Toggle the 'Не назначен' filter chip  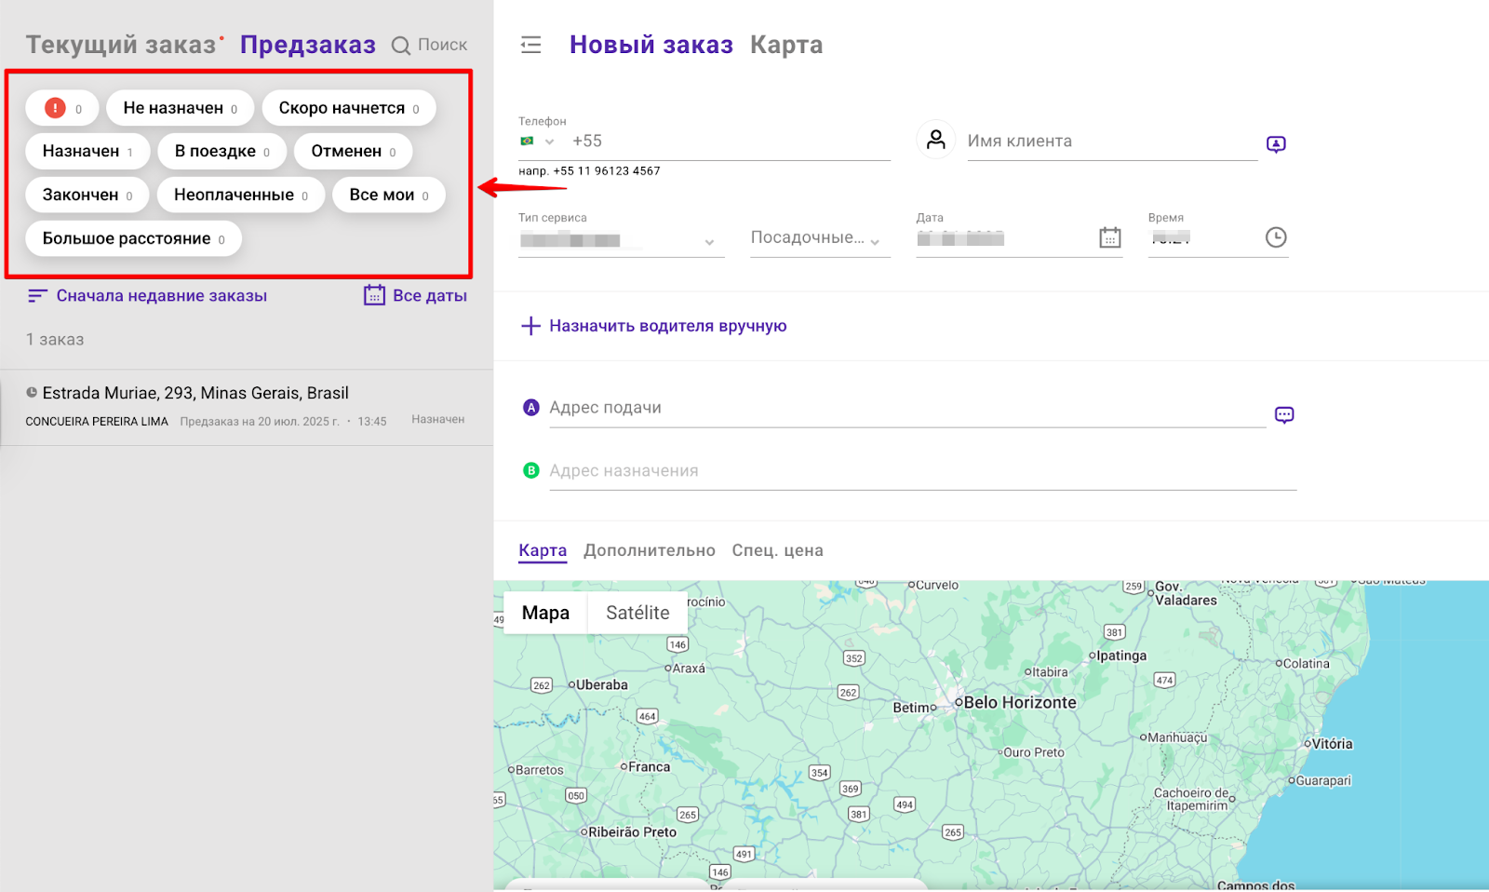coord(180,108)
